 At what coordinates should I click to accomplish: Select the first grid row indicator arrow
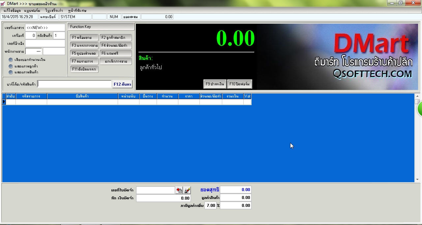[4, 102]
